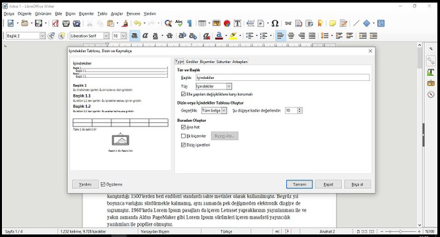Open the font size 18 dropdown
Image resolution: width=440 pixels, height=237 pixels.
coord(123,36)
